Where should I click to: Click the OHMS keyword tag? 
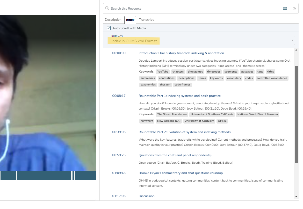click(x=222, y=121)
